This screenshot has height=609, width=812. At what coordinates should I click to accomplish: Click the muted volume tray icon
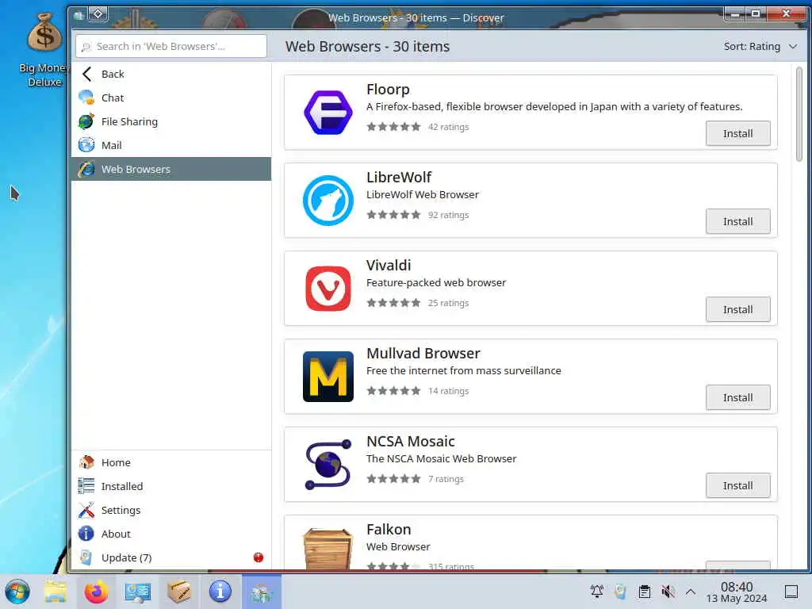[x=668, y=592]
